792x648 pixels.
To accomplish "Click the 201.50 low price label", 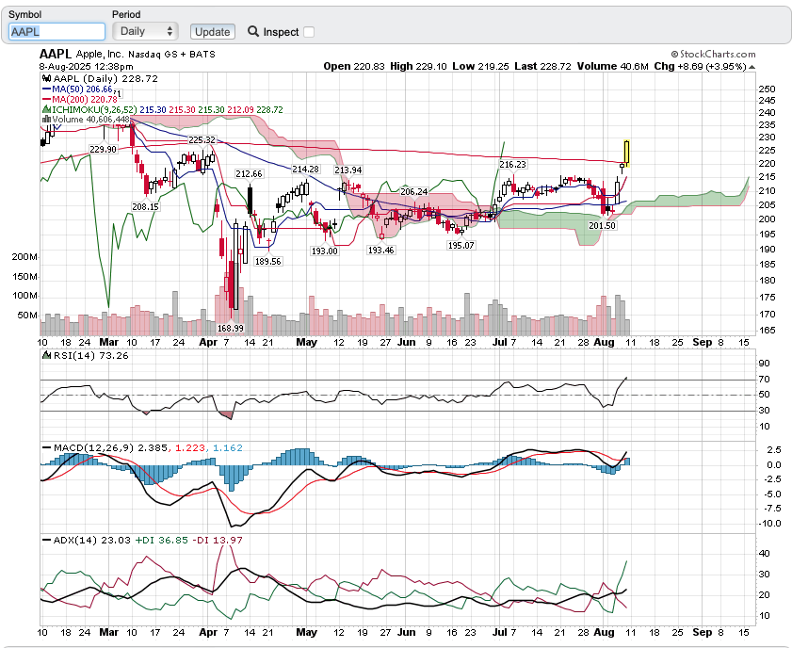I will [602, 226].
